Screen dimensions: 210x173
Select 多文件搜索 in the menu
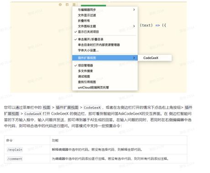105,71
